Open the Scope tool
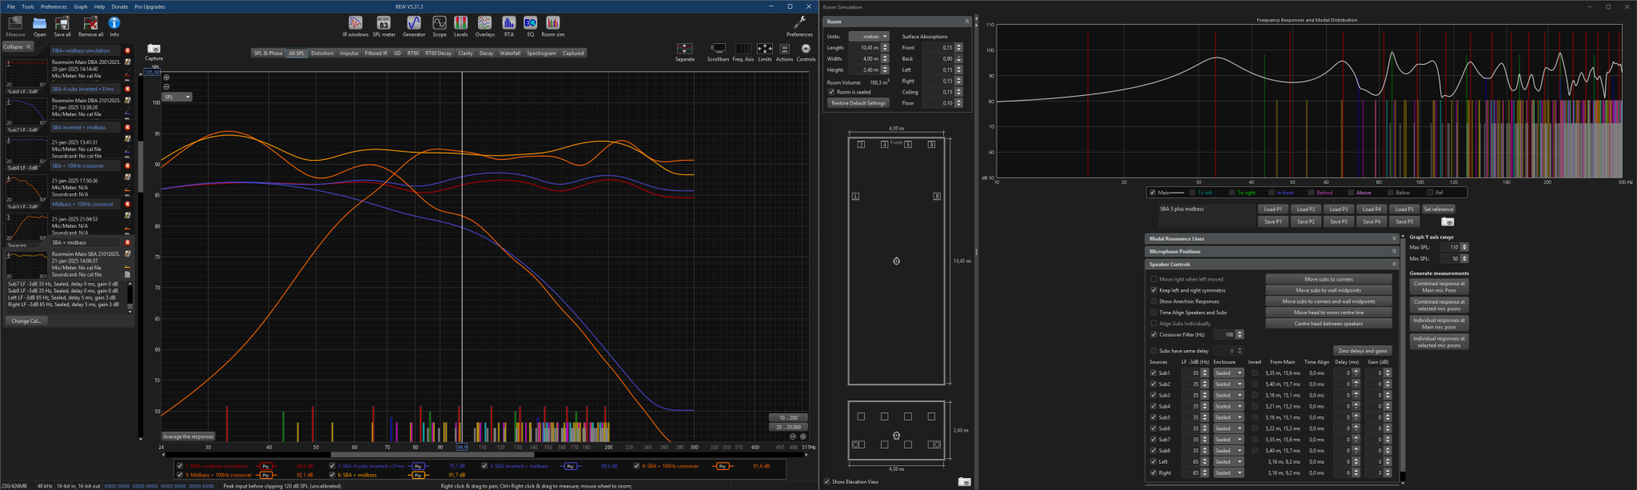Image resolution: width=1637 pixels, height=490 pixels. tap(440, 22)
